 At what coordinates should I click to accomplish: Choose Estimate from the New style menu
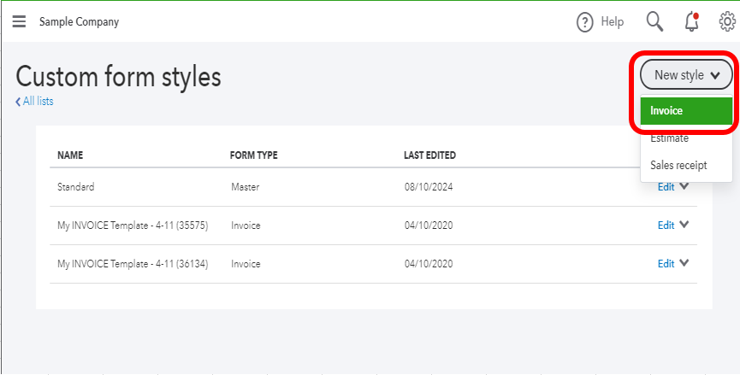[x=669, y=138]
